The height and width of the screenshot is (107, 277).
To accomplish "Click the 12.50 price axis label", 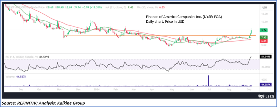I will (x=264, y=22).
